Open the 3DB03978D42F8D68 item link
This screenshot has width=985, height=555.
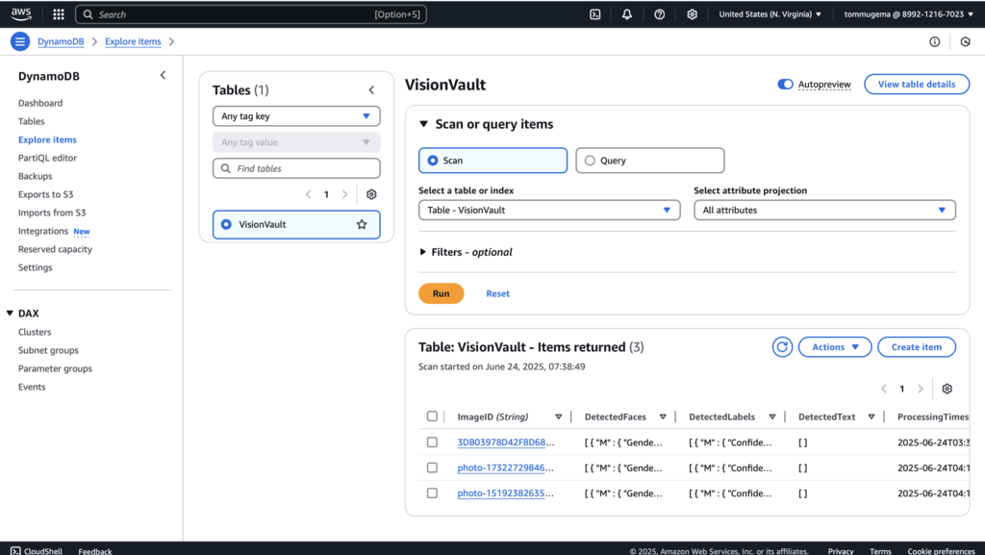coord(506,442)
